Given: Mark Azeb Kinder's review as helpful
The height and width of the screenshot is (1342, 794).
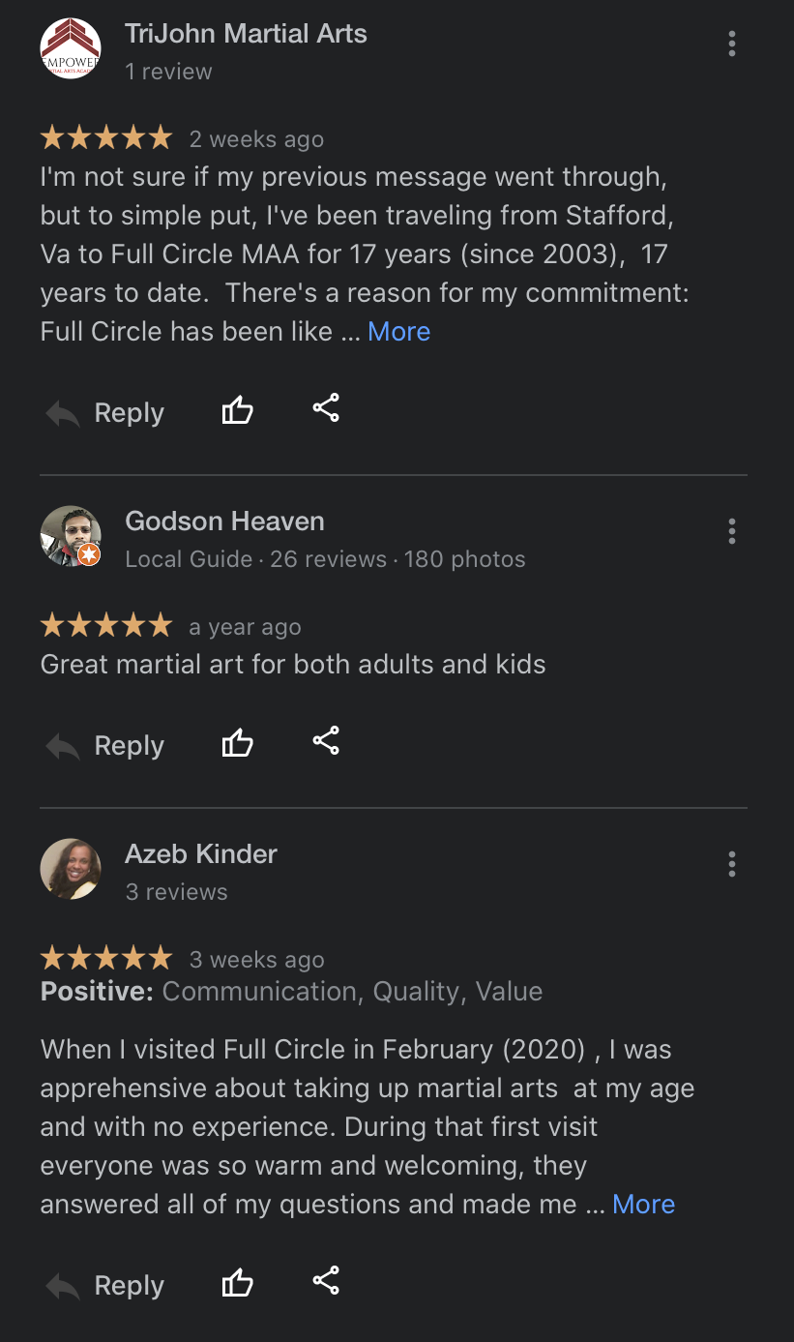Looking at the screenshot, I should (x=237, y=1284).
